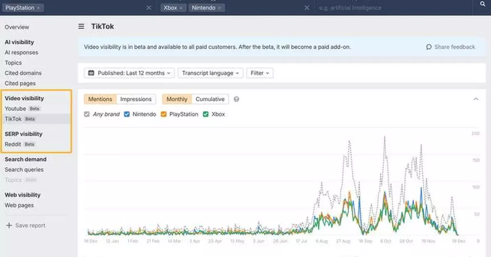Open the Published: Last 12 months dropdown
Viewport: 491px width, 257px height.
(129, 73)
